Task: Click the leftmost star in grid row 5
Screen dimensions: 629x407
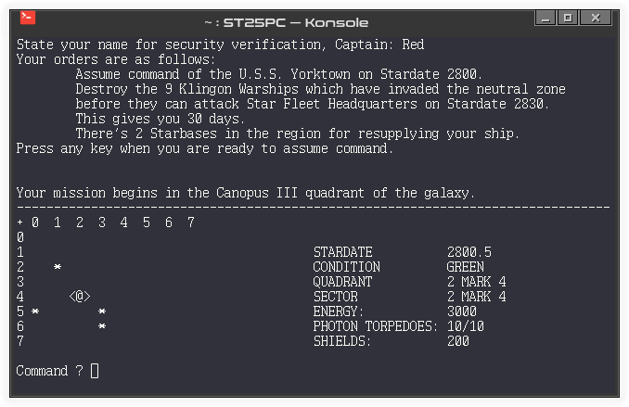Action: [35, 312]
